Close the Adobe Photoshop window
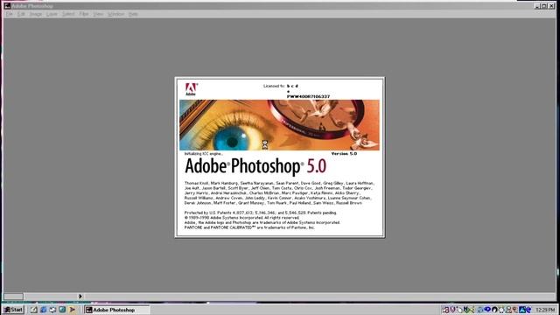This screenshot has height=315, width=560. (551, 6)
